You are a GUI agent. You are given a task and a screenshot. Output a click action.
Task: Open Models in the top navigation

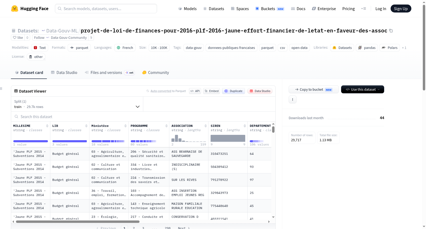tap(187, 9)
